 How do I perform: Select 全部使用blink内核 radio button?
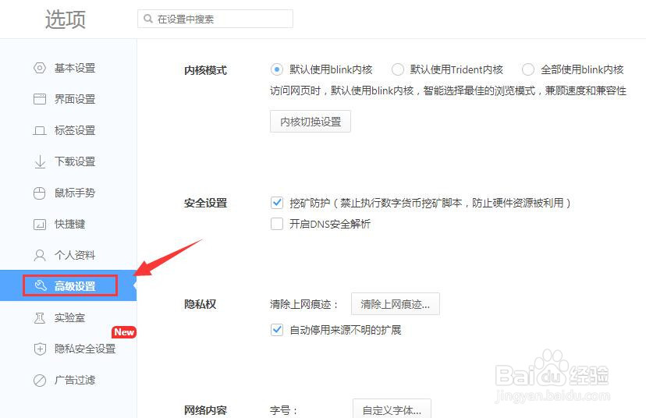pos(528,69)
